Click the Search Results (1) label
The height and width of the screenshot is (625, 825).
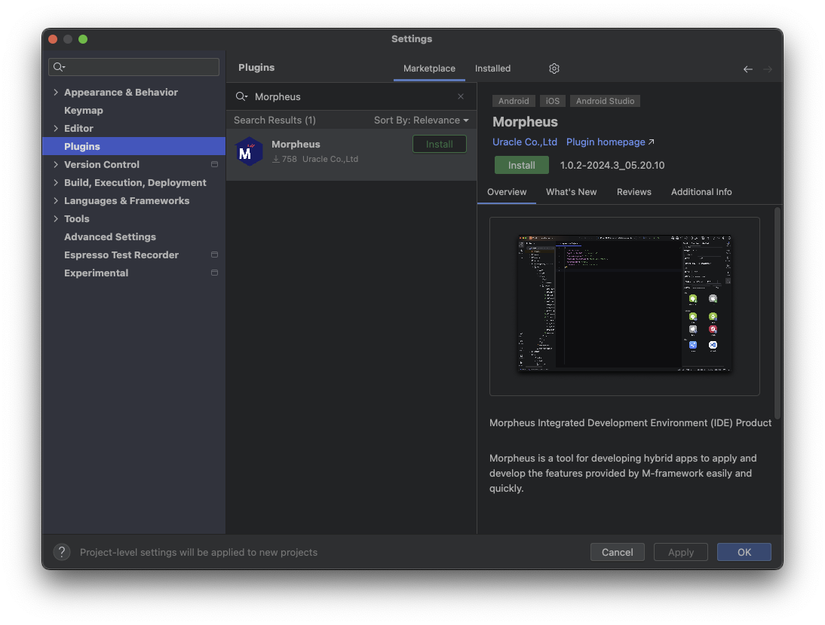click(x=274, y=120)
